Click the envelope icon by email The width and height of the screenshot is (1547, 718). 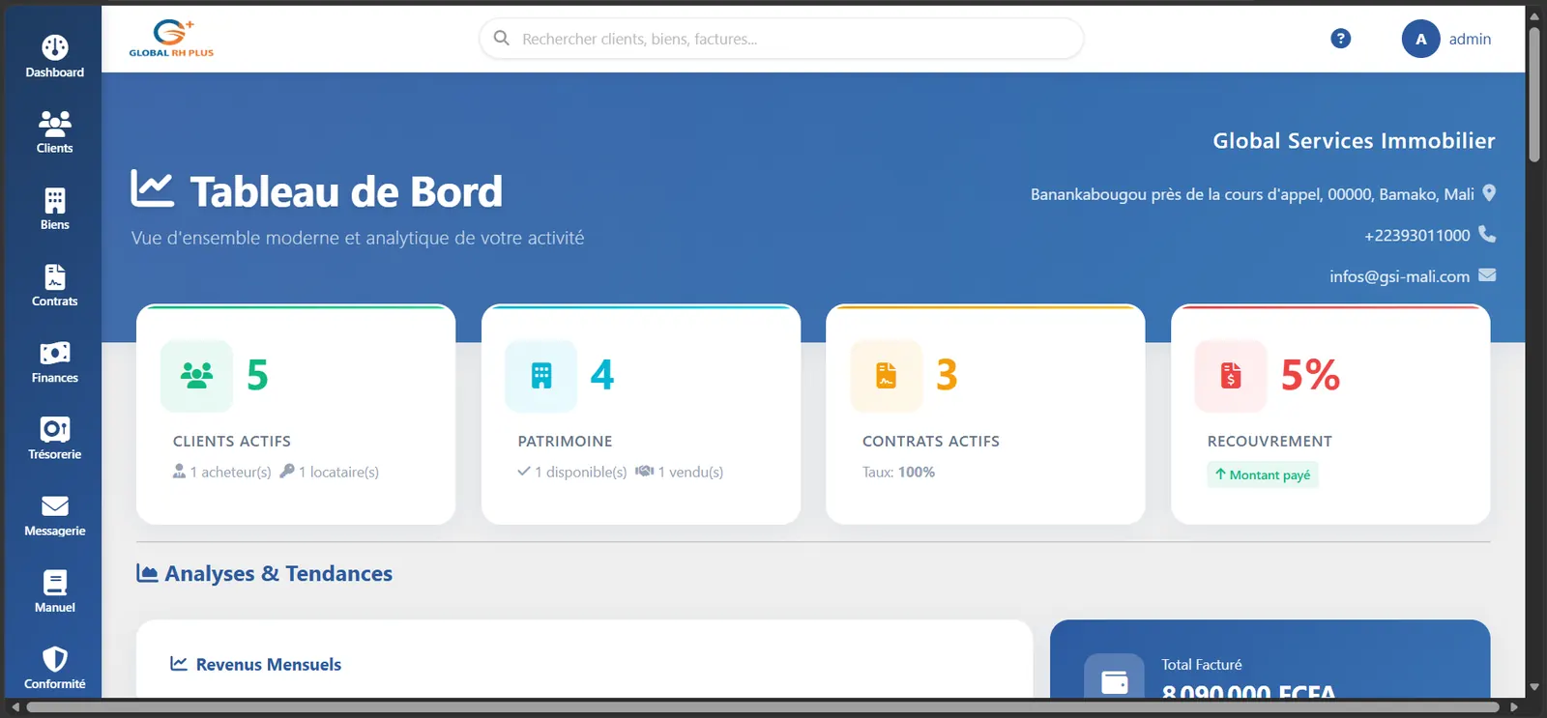tap(1487, 275)
